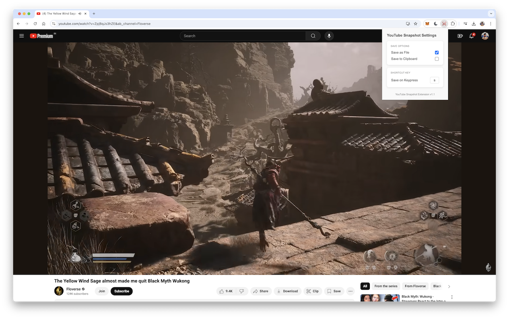The height and width of the screenshot is (318, 509).
Task: Go to YouTube Premium home logo
Action: click(43, 36)
